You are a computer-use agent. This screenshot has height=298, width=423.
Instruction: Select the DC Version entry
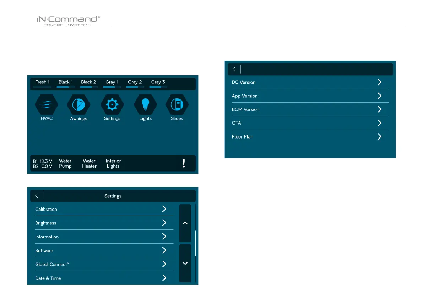click(x=310, y=82)
